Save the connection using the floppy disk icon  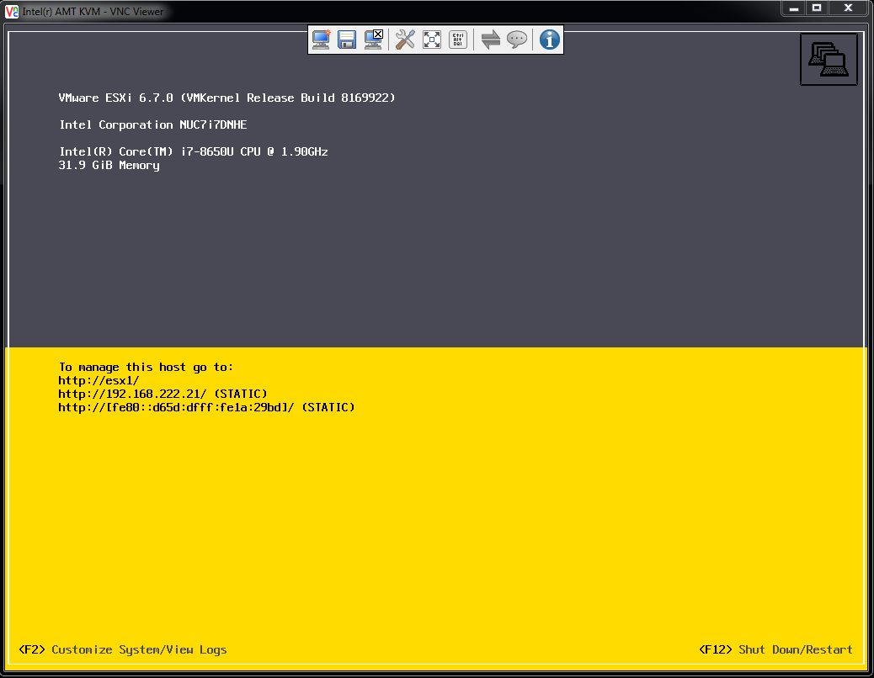pyautogui.click(x=347, y=40)
